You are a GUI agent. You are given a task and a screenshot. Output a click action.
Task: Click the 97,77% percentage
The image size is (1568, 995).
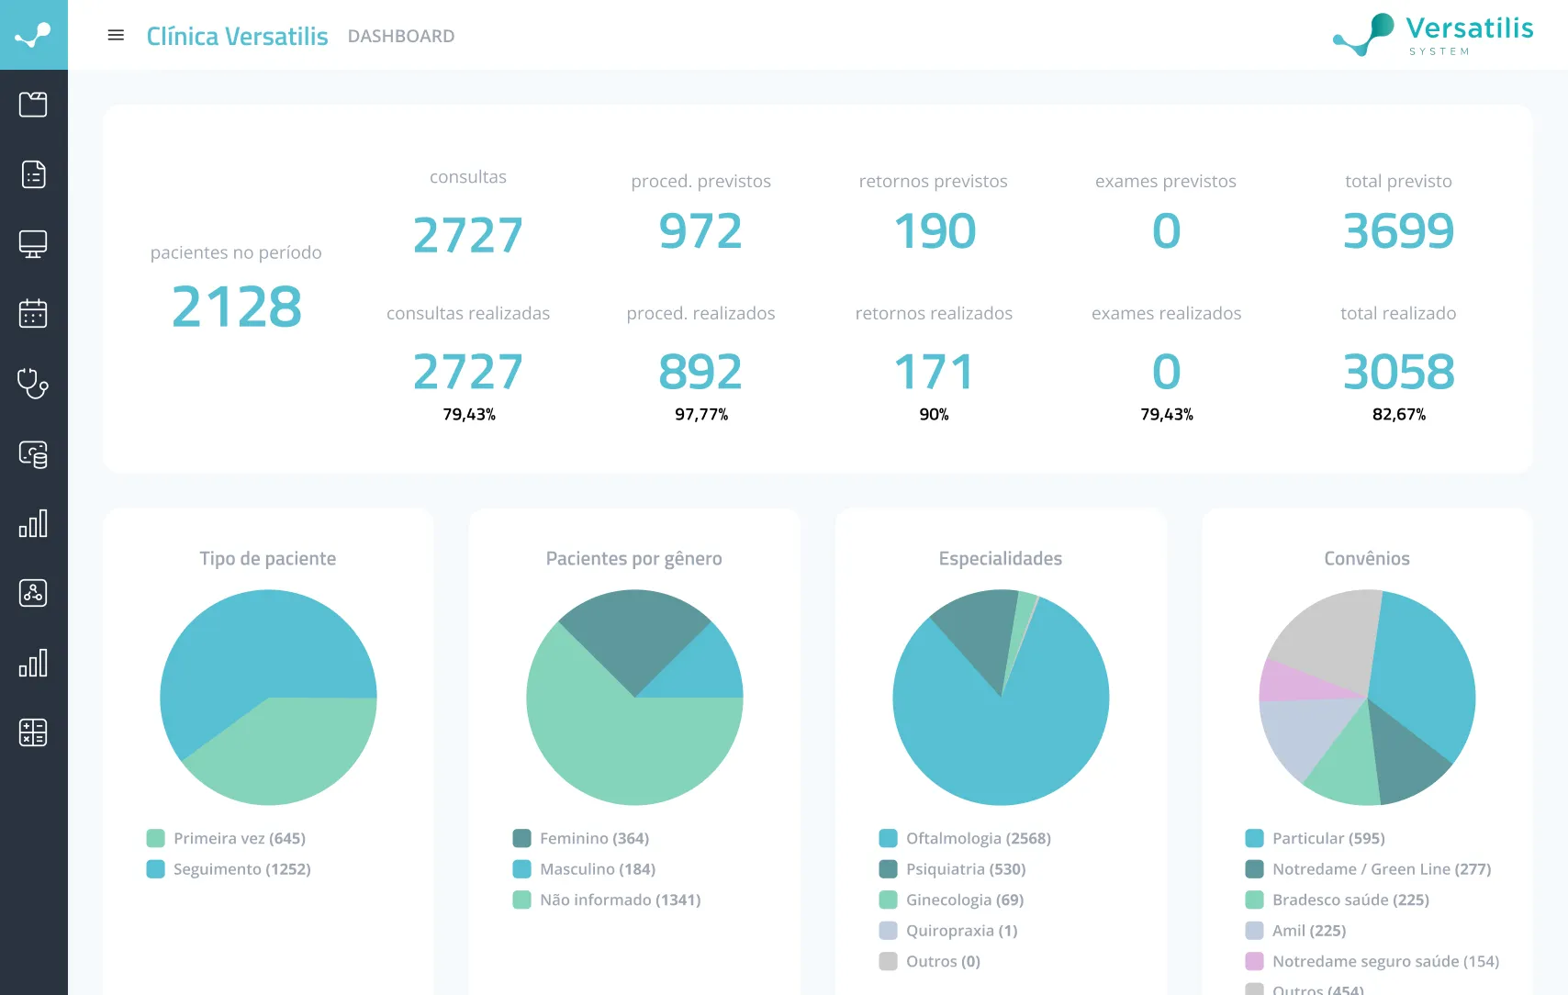(x=701, y=415)
